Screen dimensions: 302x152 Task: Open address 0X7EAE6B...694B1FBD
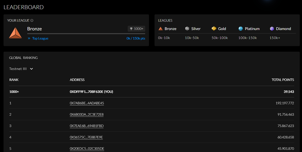[x=87, y=126]
